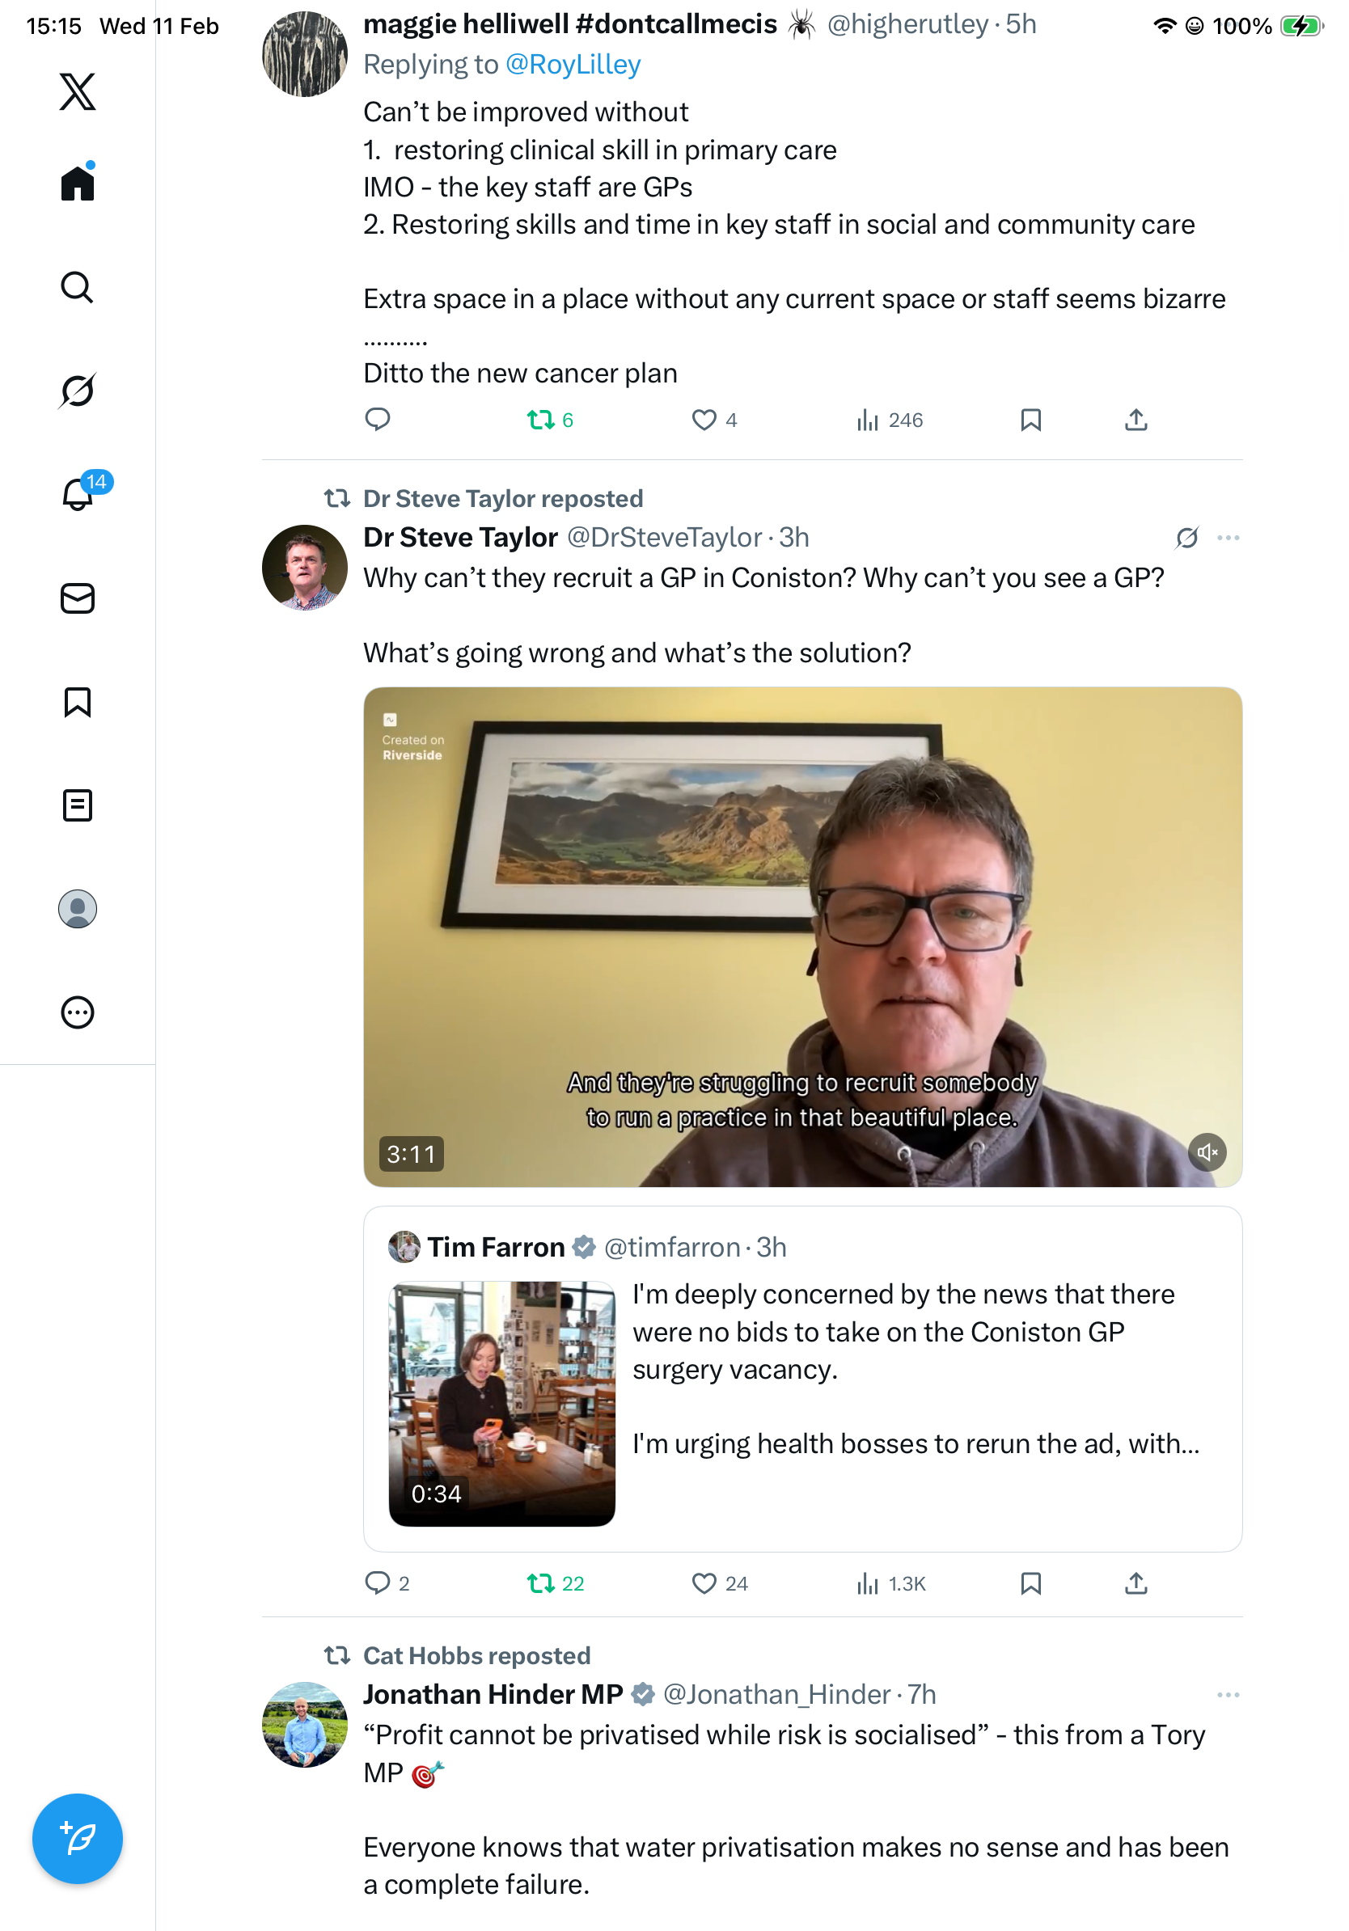The height and width of the screenshot is (1931, 1349).
Task: Open Notifications bell with 14 badge
Action: (78, 495)
